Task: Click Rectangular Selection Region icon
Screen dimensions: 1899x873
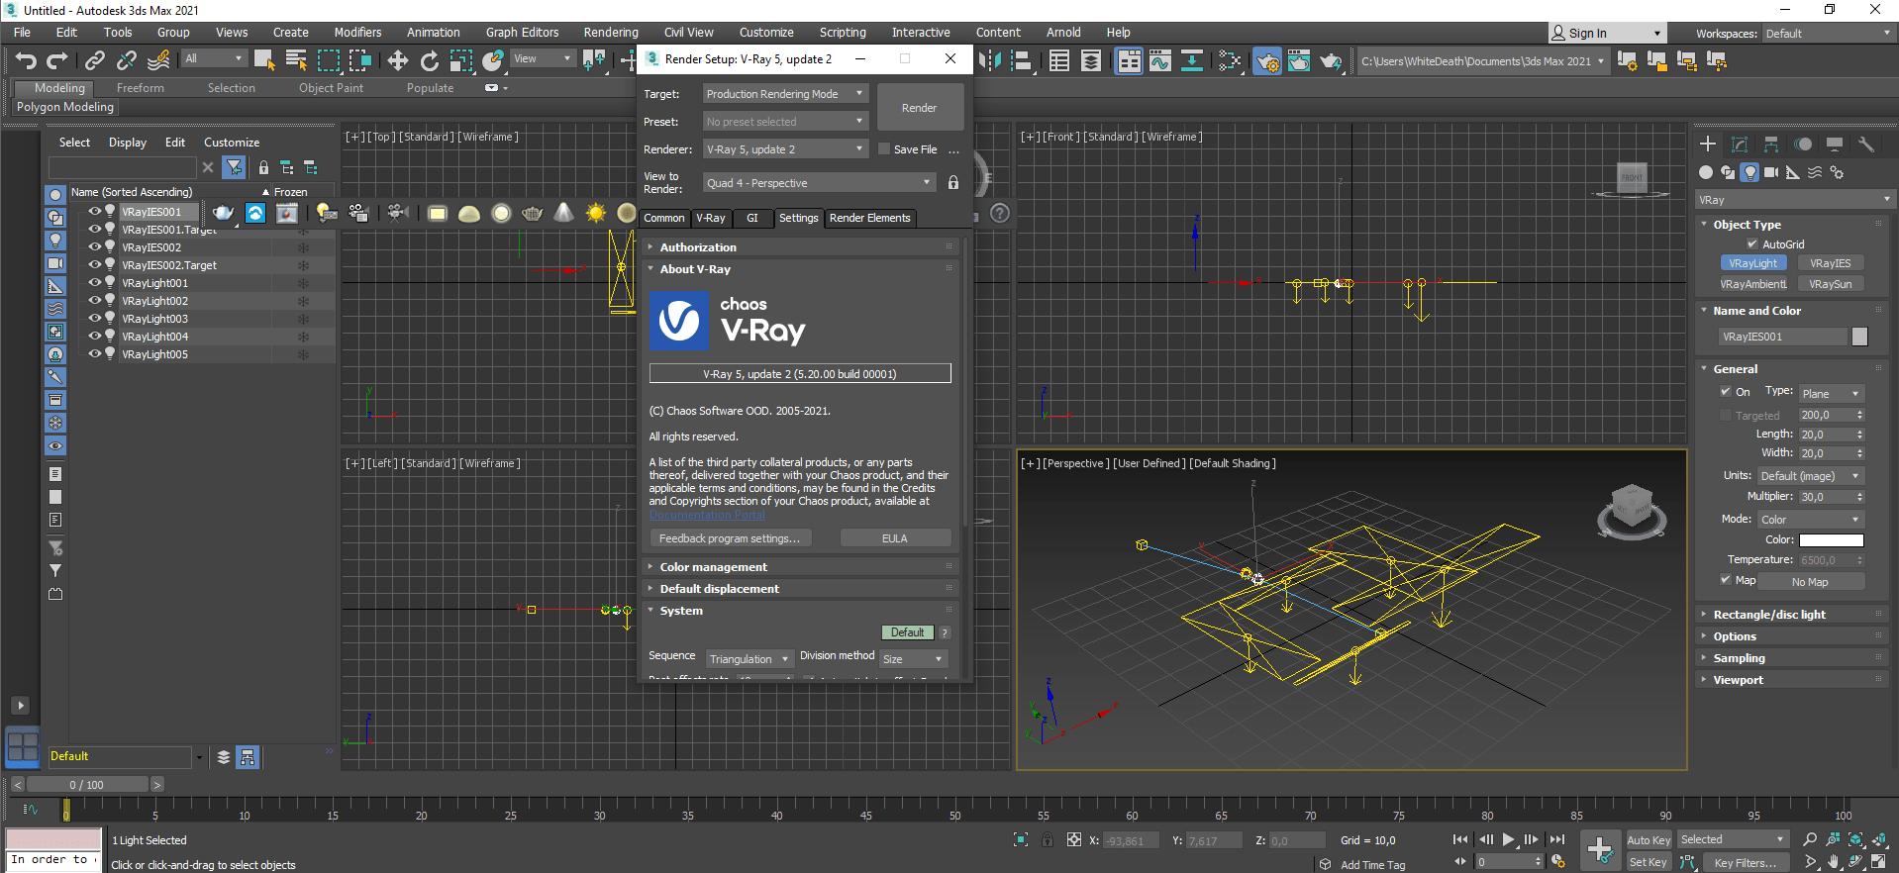Action: pos(328,60)
